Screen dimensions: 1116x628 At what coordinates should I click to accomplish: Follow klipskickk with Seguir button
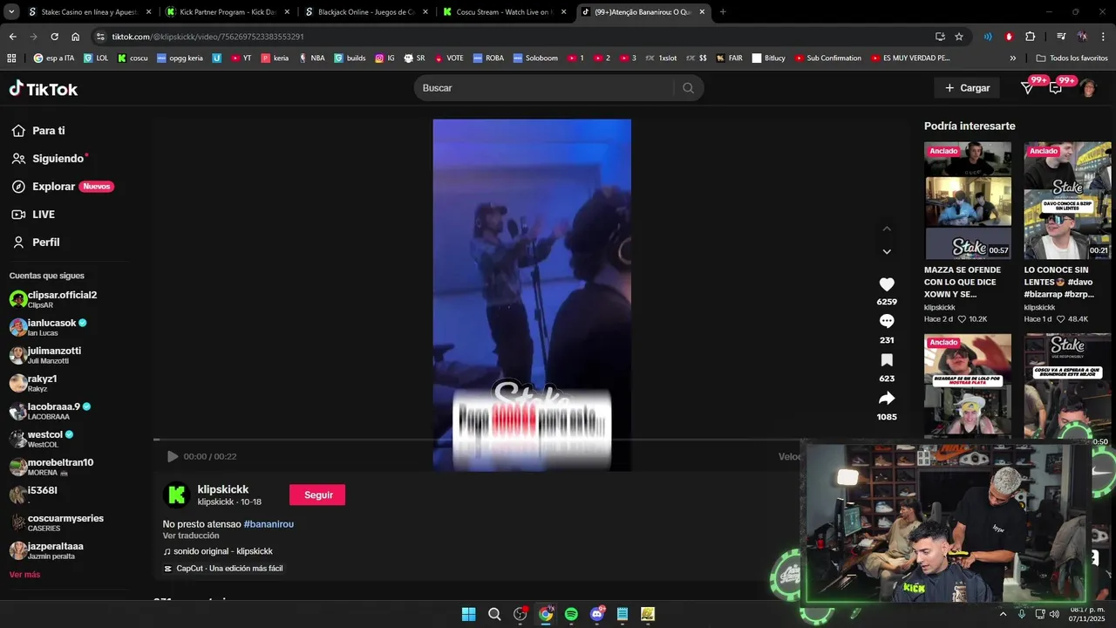pos(317,495)
